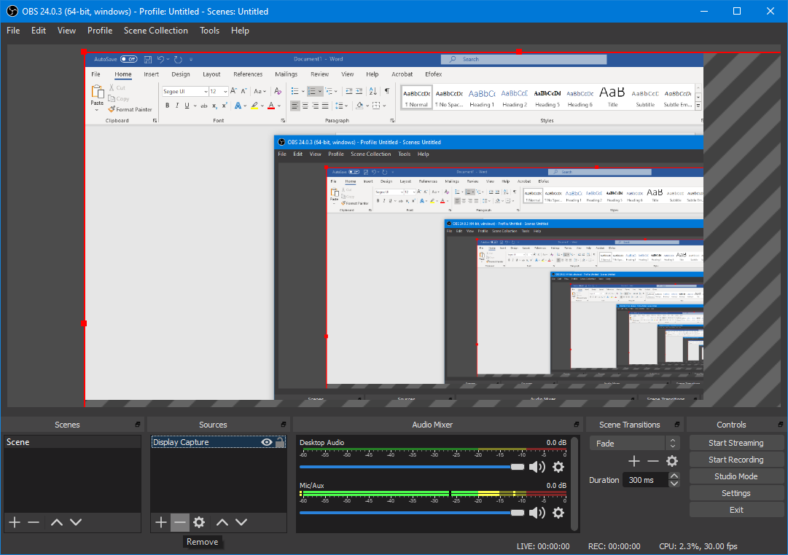Select the Display Capture source row
Image resolution: width=788 pixels, height=555 pixels.
coord(219,442)
